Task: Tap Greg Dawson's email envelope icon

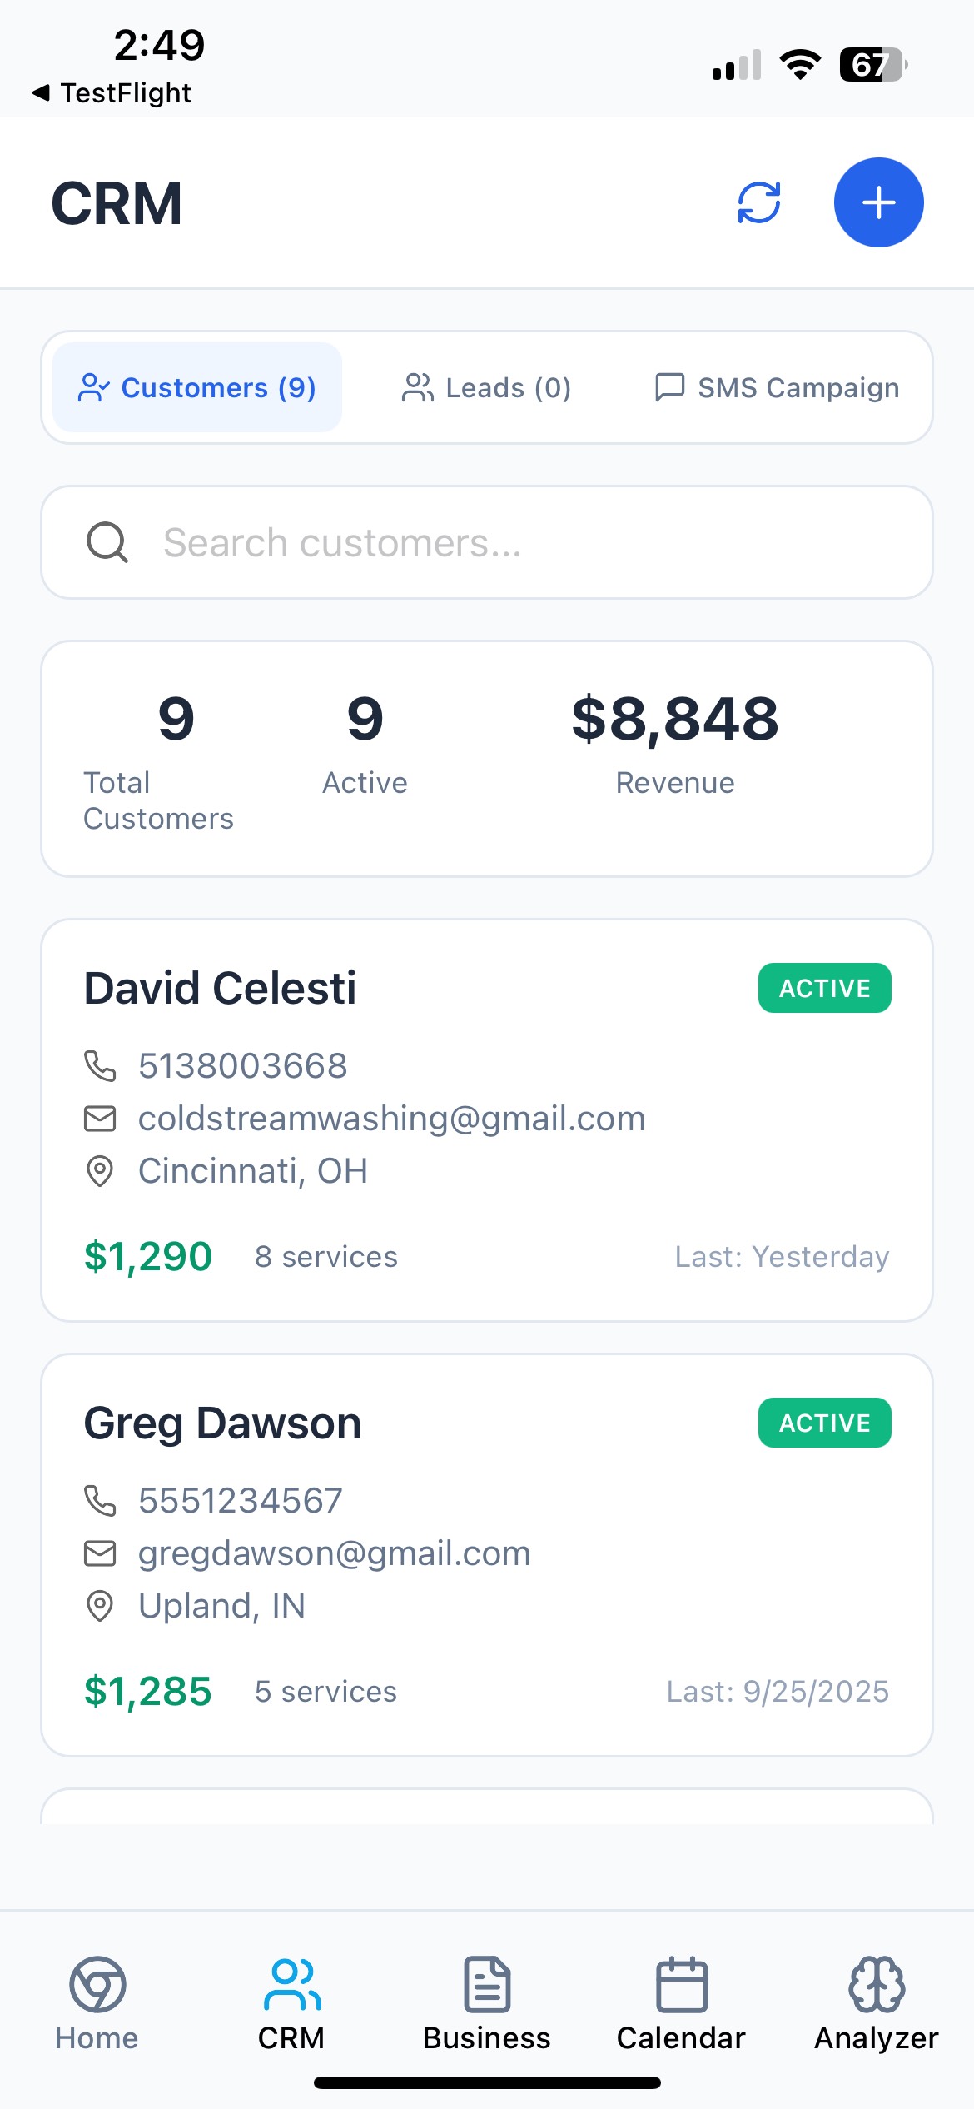Action: coord(100,1553)
